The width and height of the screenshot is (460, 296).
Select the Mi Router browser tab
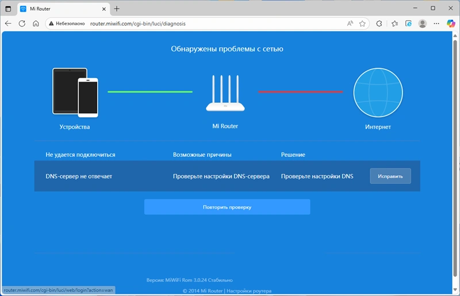57,9
